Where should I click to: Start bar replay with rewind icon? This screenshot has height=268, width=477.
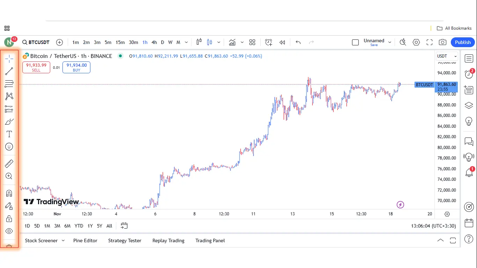tap(282, 42)
